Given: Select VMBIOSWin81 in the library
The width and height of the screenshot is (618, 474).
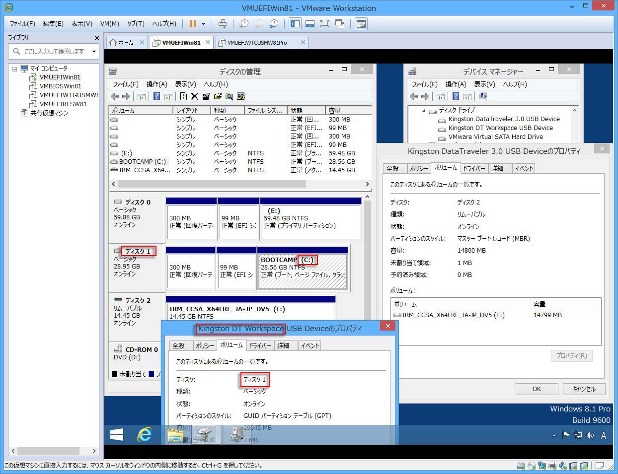Looking at the screenshot, I should pyautogui.click(x=60, y=86).
